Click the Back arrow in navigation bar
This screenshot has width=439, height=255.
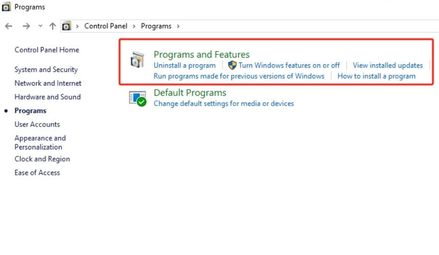point(9,26)
